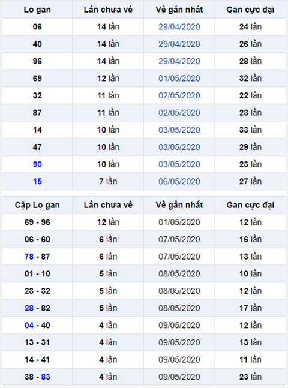Image resolution: width=288 pixels, height=388 pixels.
Task: Select the pair 69 - 96
Action: 37,222
